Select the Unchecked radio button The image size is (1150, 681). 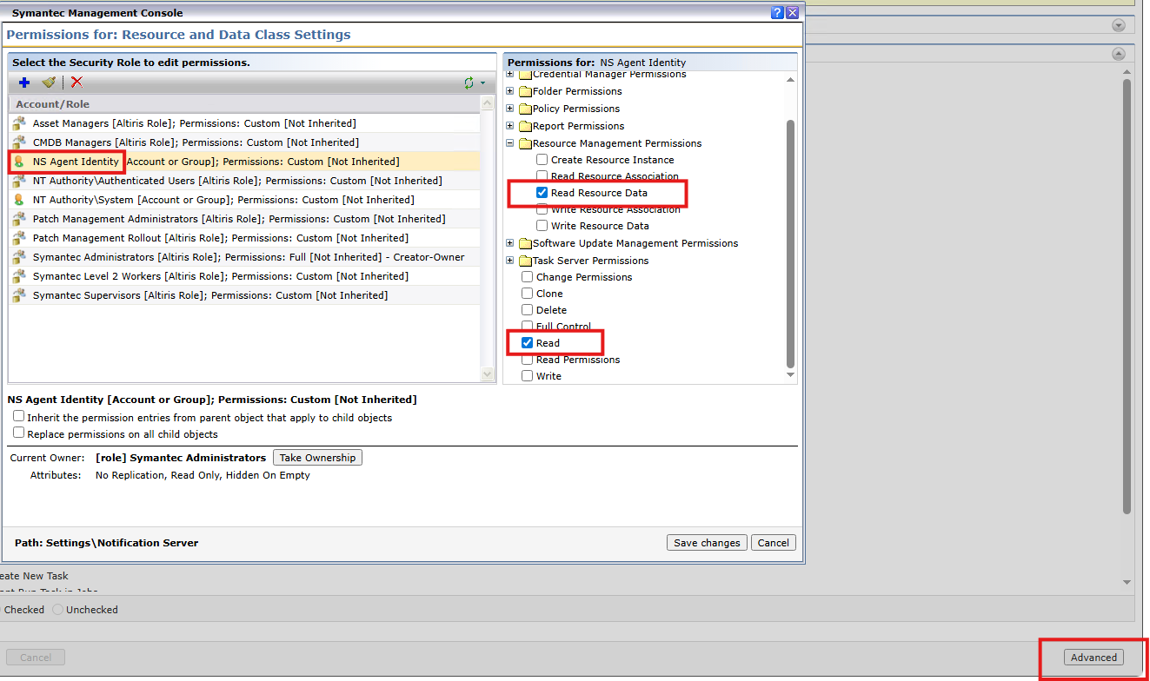point(58,610)
